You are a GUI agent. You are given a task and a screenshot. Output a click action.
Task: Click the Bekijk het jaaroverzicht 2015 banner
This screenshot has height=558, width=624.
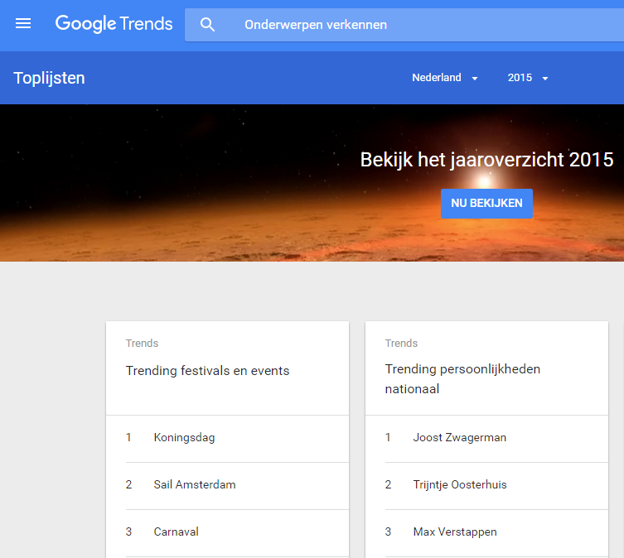486,160
